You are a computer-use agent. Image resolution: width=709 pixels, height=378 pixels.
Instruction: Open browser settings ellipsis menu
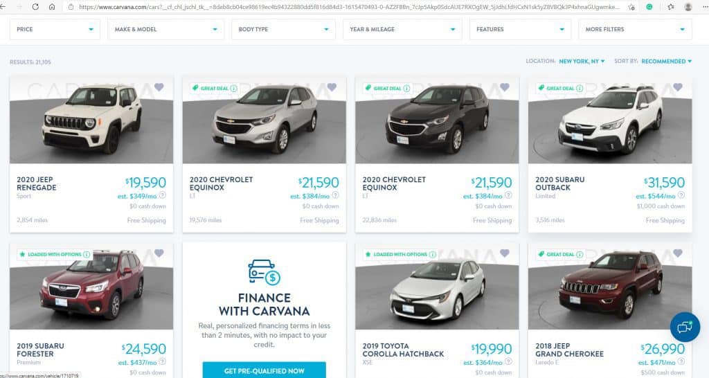click(705, 7)
